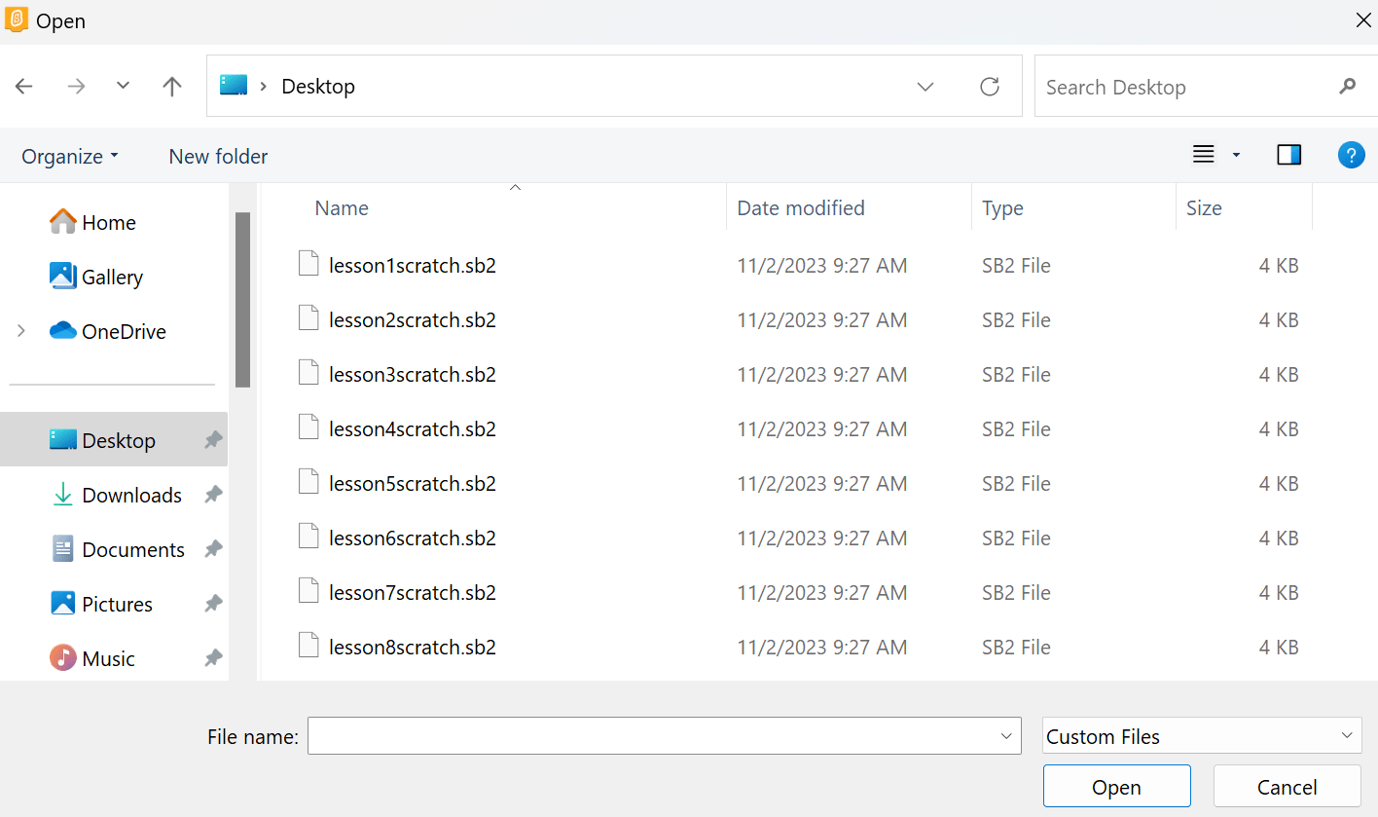1378x817 pixels.
Task: Go to Downloads in the sidebar
Action: pos(131,496)
